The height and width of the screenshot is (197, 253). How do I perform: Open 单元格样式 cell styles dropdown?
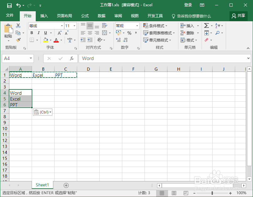[157, 40]
